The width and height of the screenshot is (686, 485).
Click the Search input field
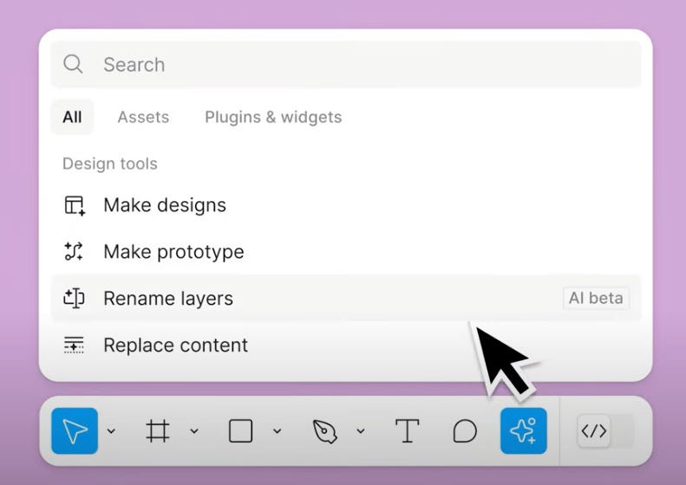[x=346, y=65]
